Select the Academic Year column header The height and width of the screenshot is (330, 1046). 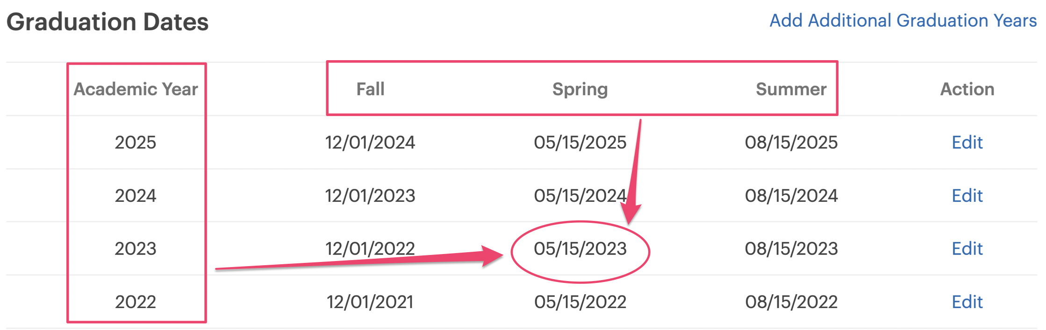[x=136, y=89]
